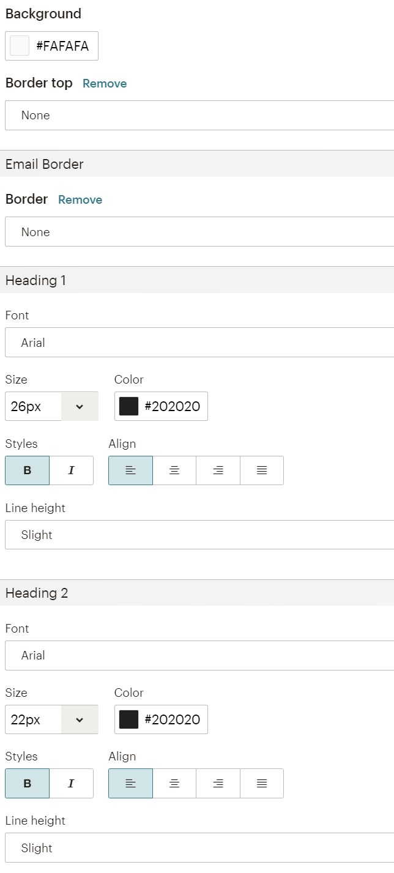Screen dimensions: 394x873
Task: Toggle bold style for Heading 1
Action: [x=27, y=470]
